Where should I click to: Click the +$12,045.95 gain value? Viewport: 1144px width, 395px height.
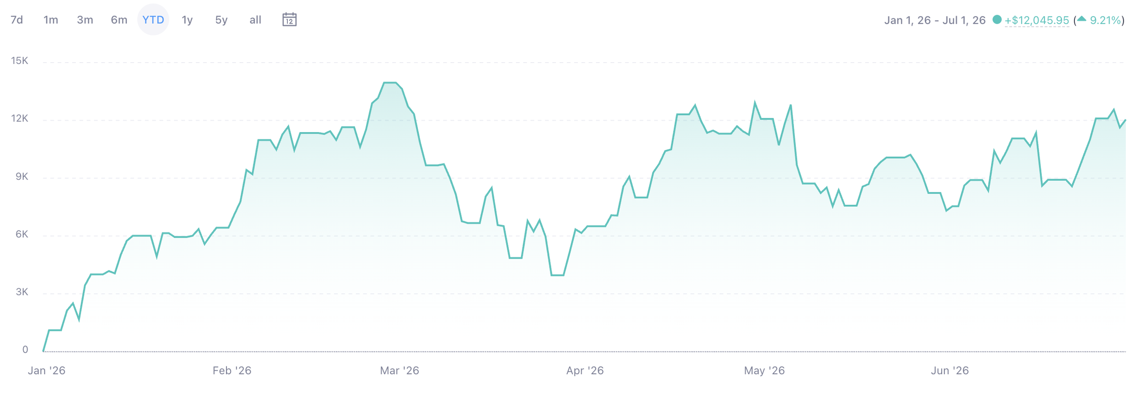(x=1036, y=21)
